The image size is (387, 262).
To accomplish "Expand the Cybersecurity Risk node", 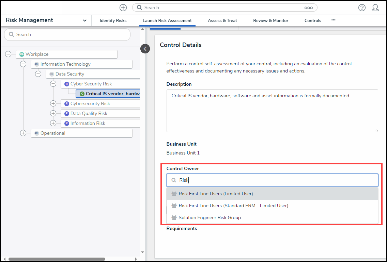I will tap(53, 103).
